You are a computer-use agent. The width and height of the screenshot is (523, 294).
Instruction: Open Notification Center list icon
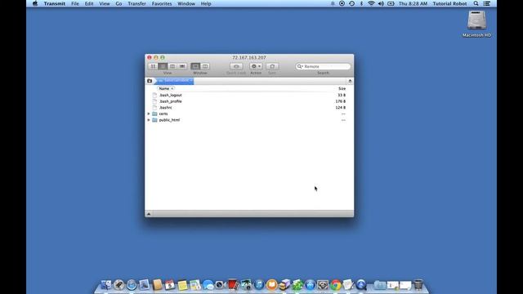pyautogui.click(x=487, y=3)
